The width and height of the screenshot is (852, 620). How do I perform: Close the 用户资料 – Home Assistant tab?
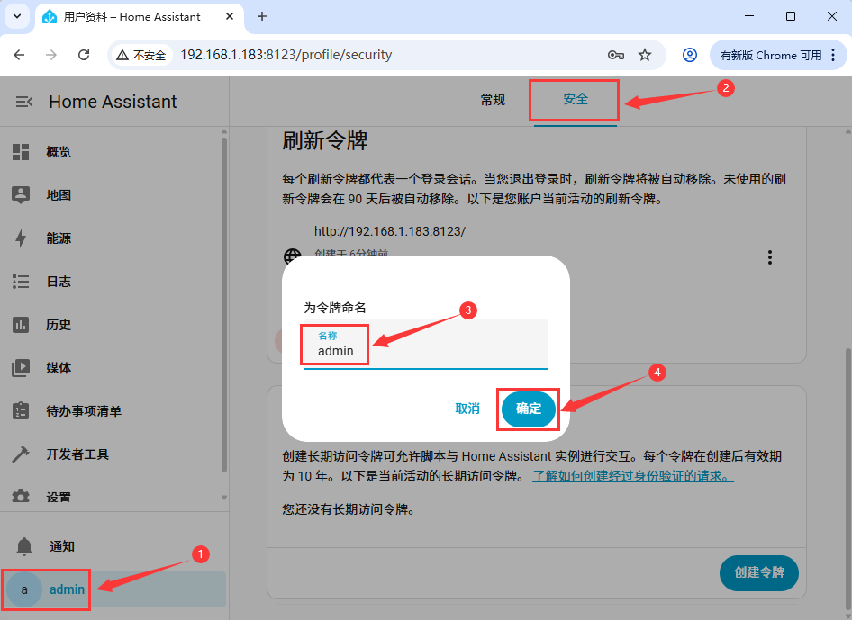click(x=230, y=16)
